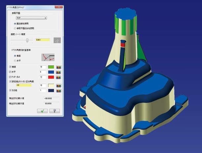The height and width of the screenshot is (153, 202).
Task: Open color palette for small positive angle row
Action: pyautogui.click(x=59, y=85)
